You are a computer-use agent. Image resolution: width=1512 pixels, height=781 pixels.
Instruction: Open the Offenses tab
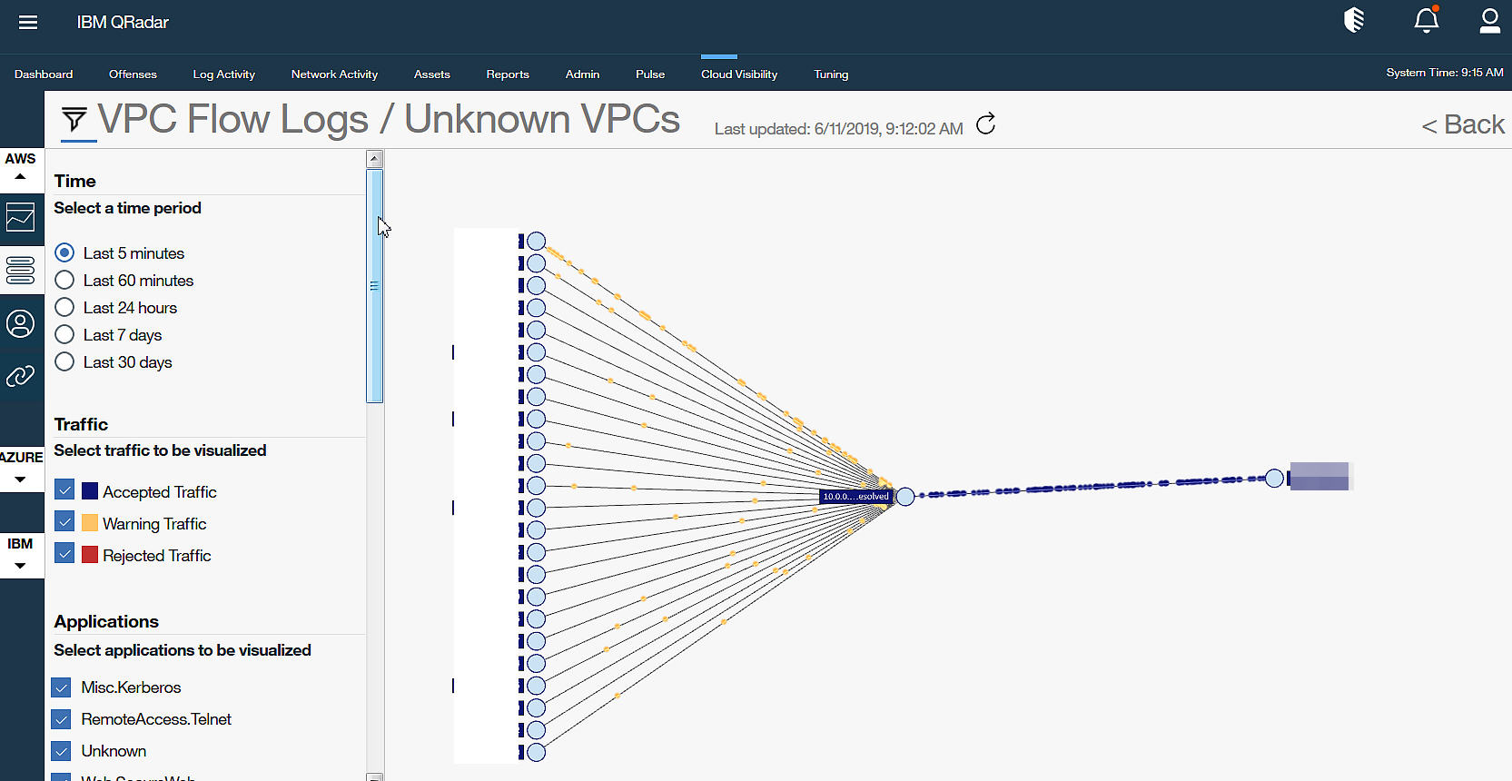pos(133,74)
